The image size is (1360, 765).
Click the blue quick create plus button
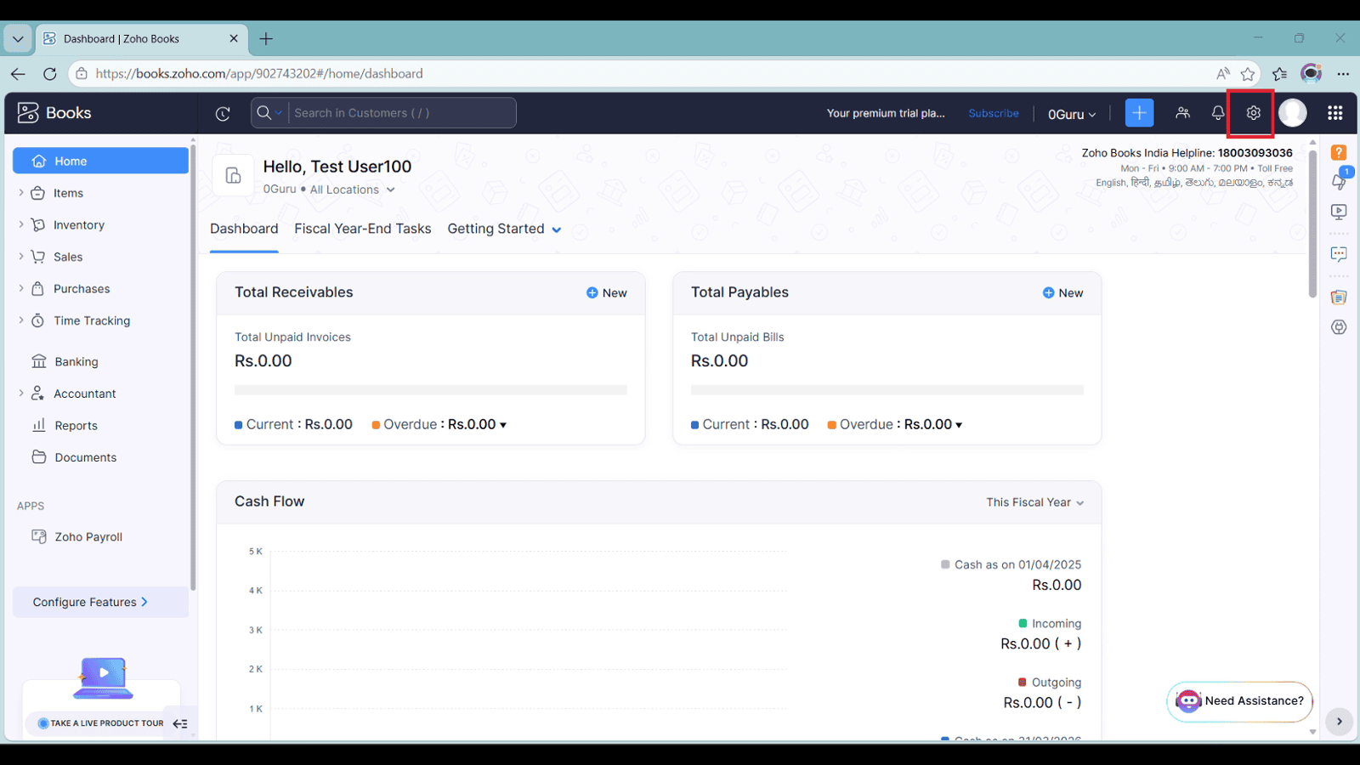(1139, 113)
